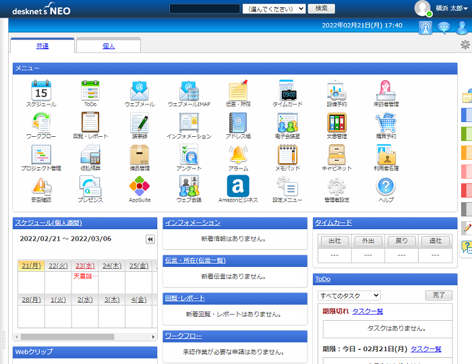
Task: Click the header search input field
Action: 205,9
